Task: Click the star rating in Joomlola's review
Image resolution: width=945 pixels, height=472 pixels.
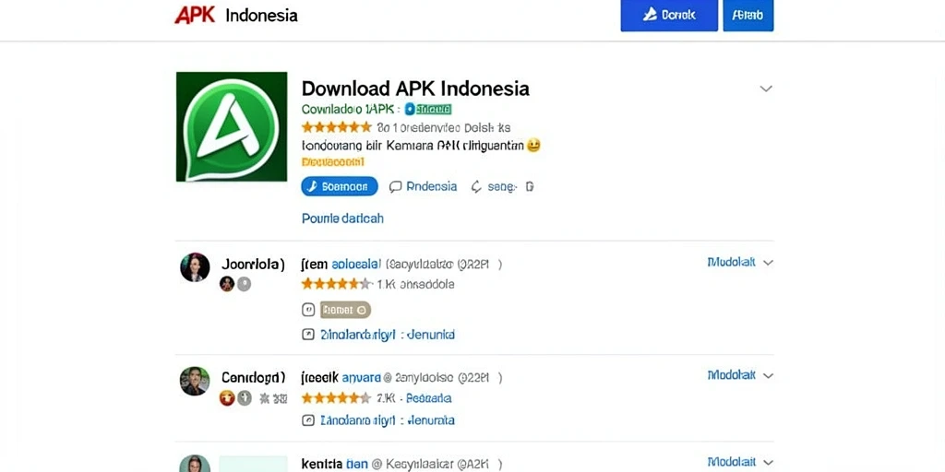Action: 336,284
